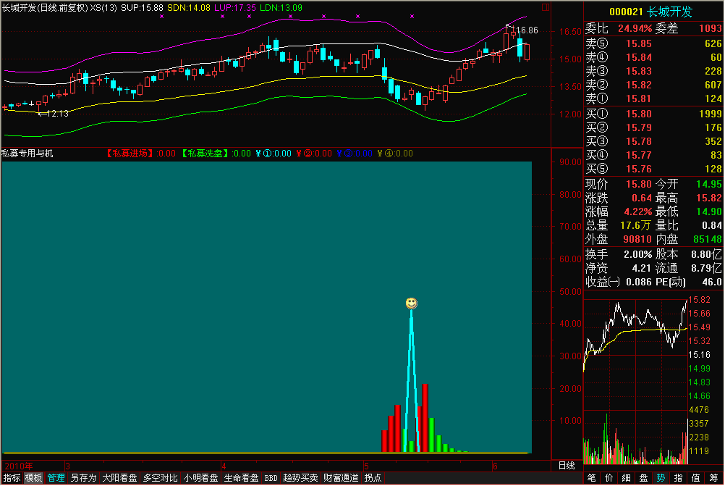Select the 小明看盘 template

(200, 477)
